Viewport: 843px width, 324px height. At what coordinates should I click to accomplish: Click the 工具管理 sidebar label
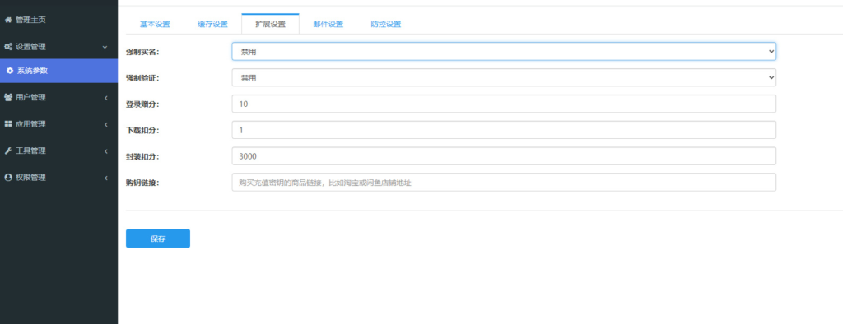[30, 151]
